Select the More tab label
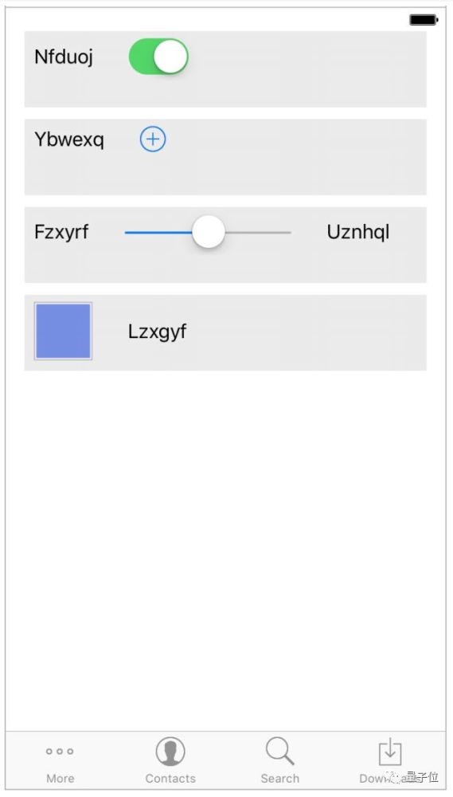 (60, 778)
